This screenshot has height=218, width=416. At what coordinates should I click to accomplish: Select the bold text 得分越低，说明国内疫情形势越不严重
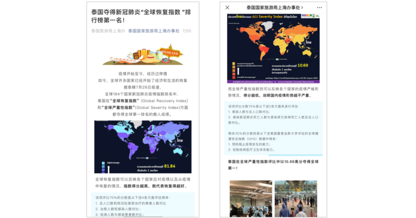coord(278,95)
